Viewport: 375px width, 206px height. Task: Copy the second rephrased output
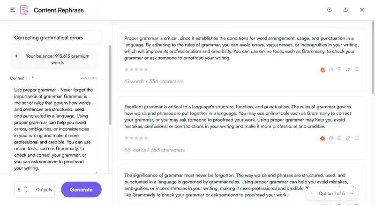click(331, 138)
